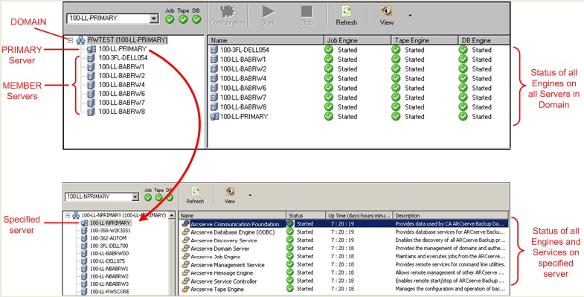Select 100-LL-NBABRW3 in the lower tree
The image size is (584, 297).
(109, 284)
